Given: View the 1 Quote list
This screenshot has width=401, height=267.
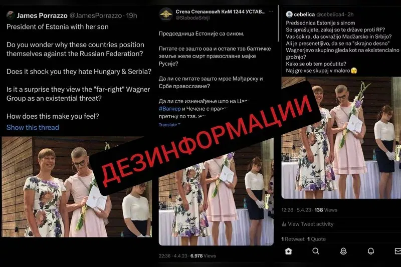Looking at the screenshot, I should [316, 239].
